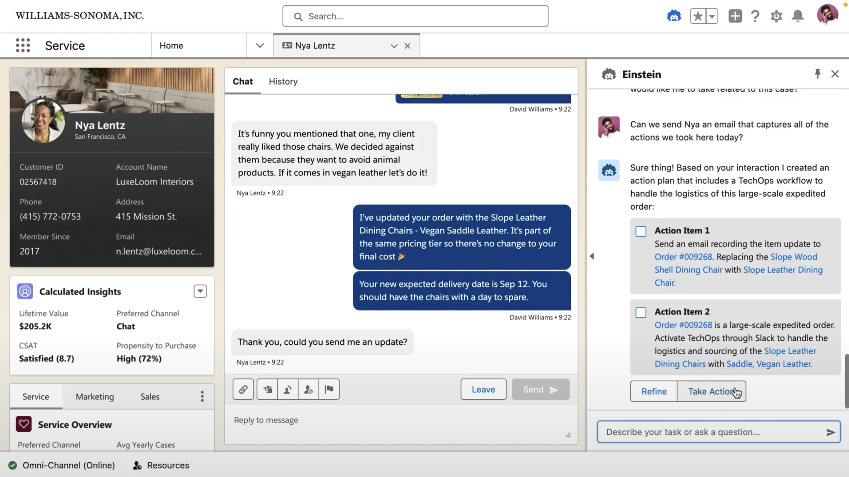Select the transfer chat icon
The width and height of the screenshot is (849, 477).
(x=288, y=389)
